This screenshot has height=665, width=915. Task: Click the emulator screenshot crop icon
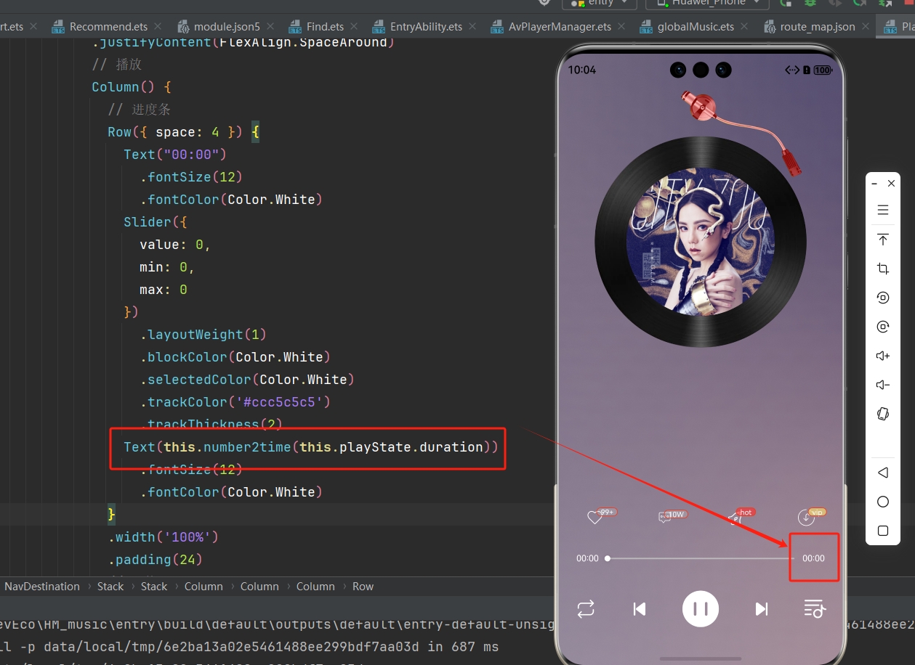tap(883, 269)
